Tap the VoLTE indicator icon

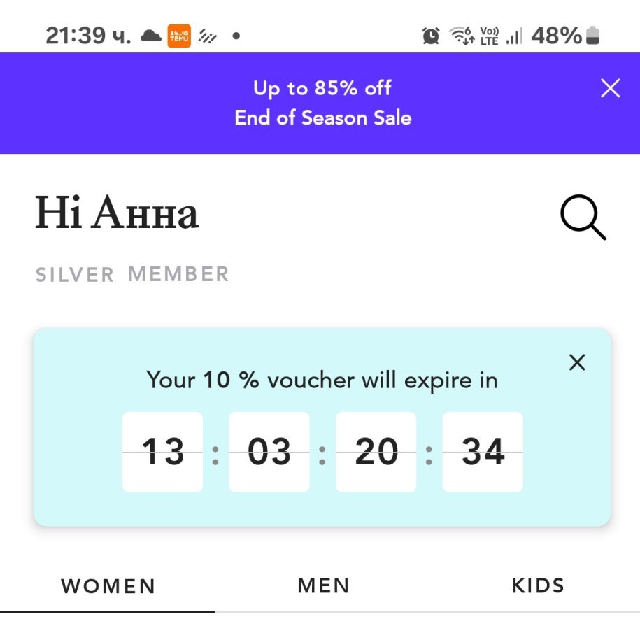tap(489, 36)
